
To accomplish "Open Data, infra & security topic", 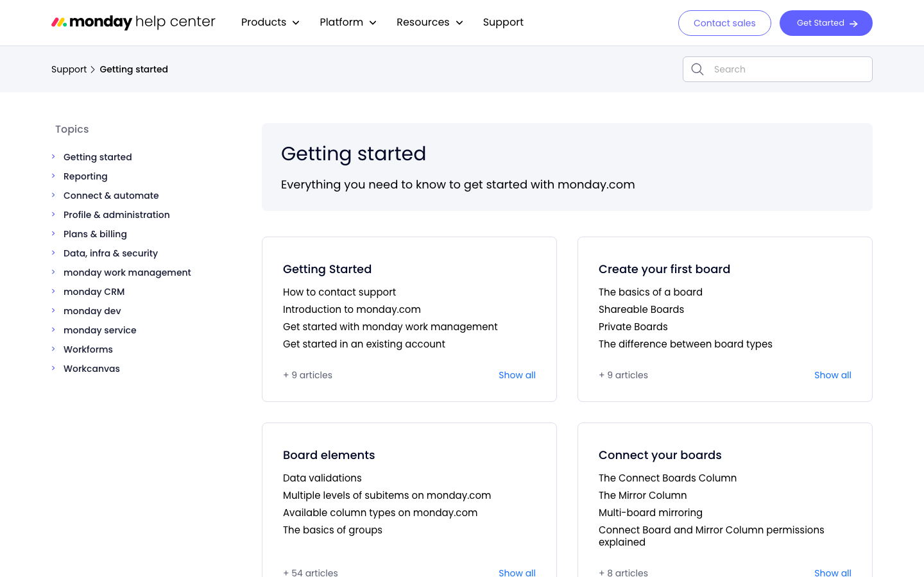I will [x=110, y=253].
